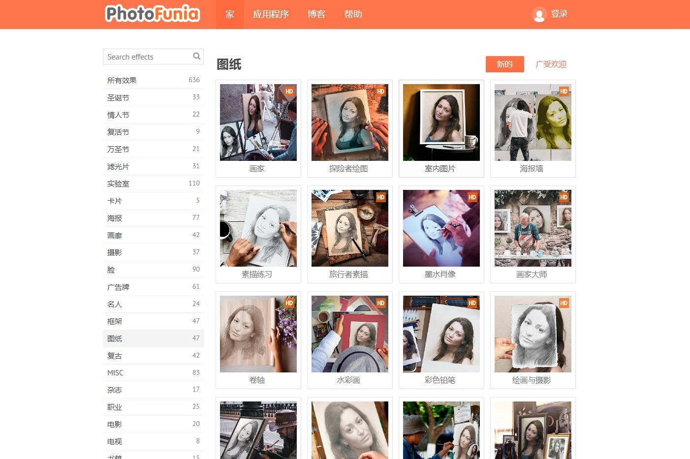Click HD badge on 墨水肖像 effect
Screen dimensions: 690x459
click(472, 197)
